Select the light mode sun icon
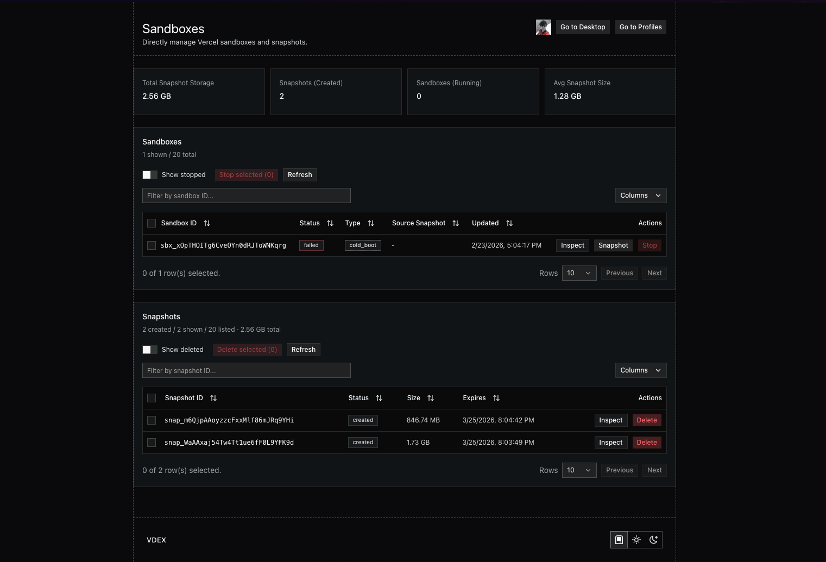This screenshot has height=562, width=826. 636,540
